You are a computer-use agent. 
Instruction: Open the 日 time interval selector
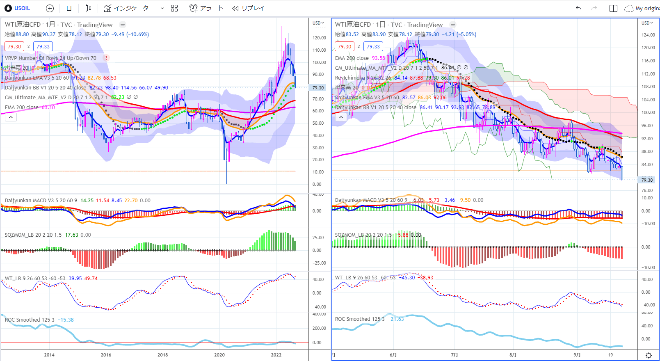click(69, 8)
